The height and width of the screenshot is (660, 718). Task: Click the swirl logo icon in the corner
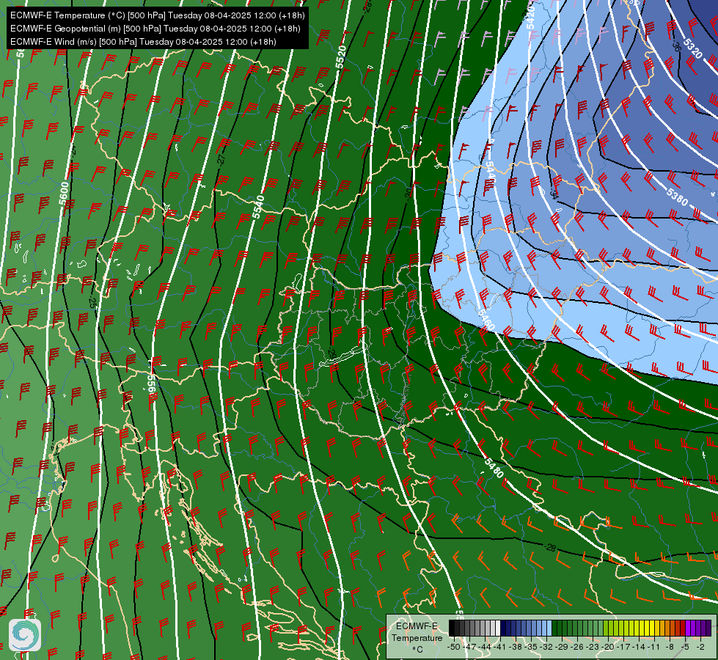click(x=25, y=635)
